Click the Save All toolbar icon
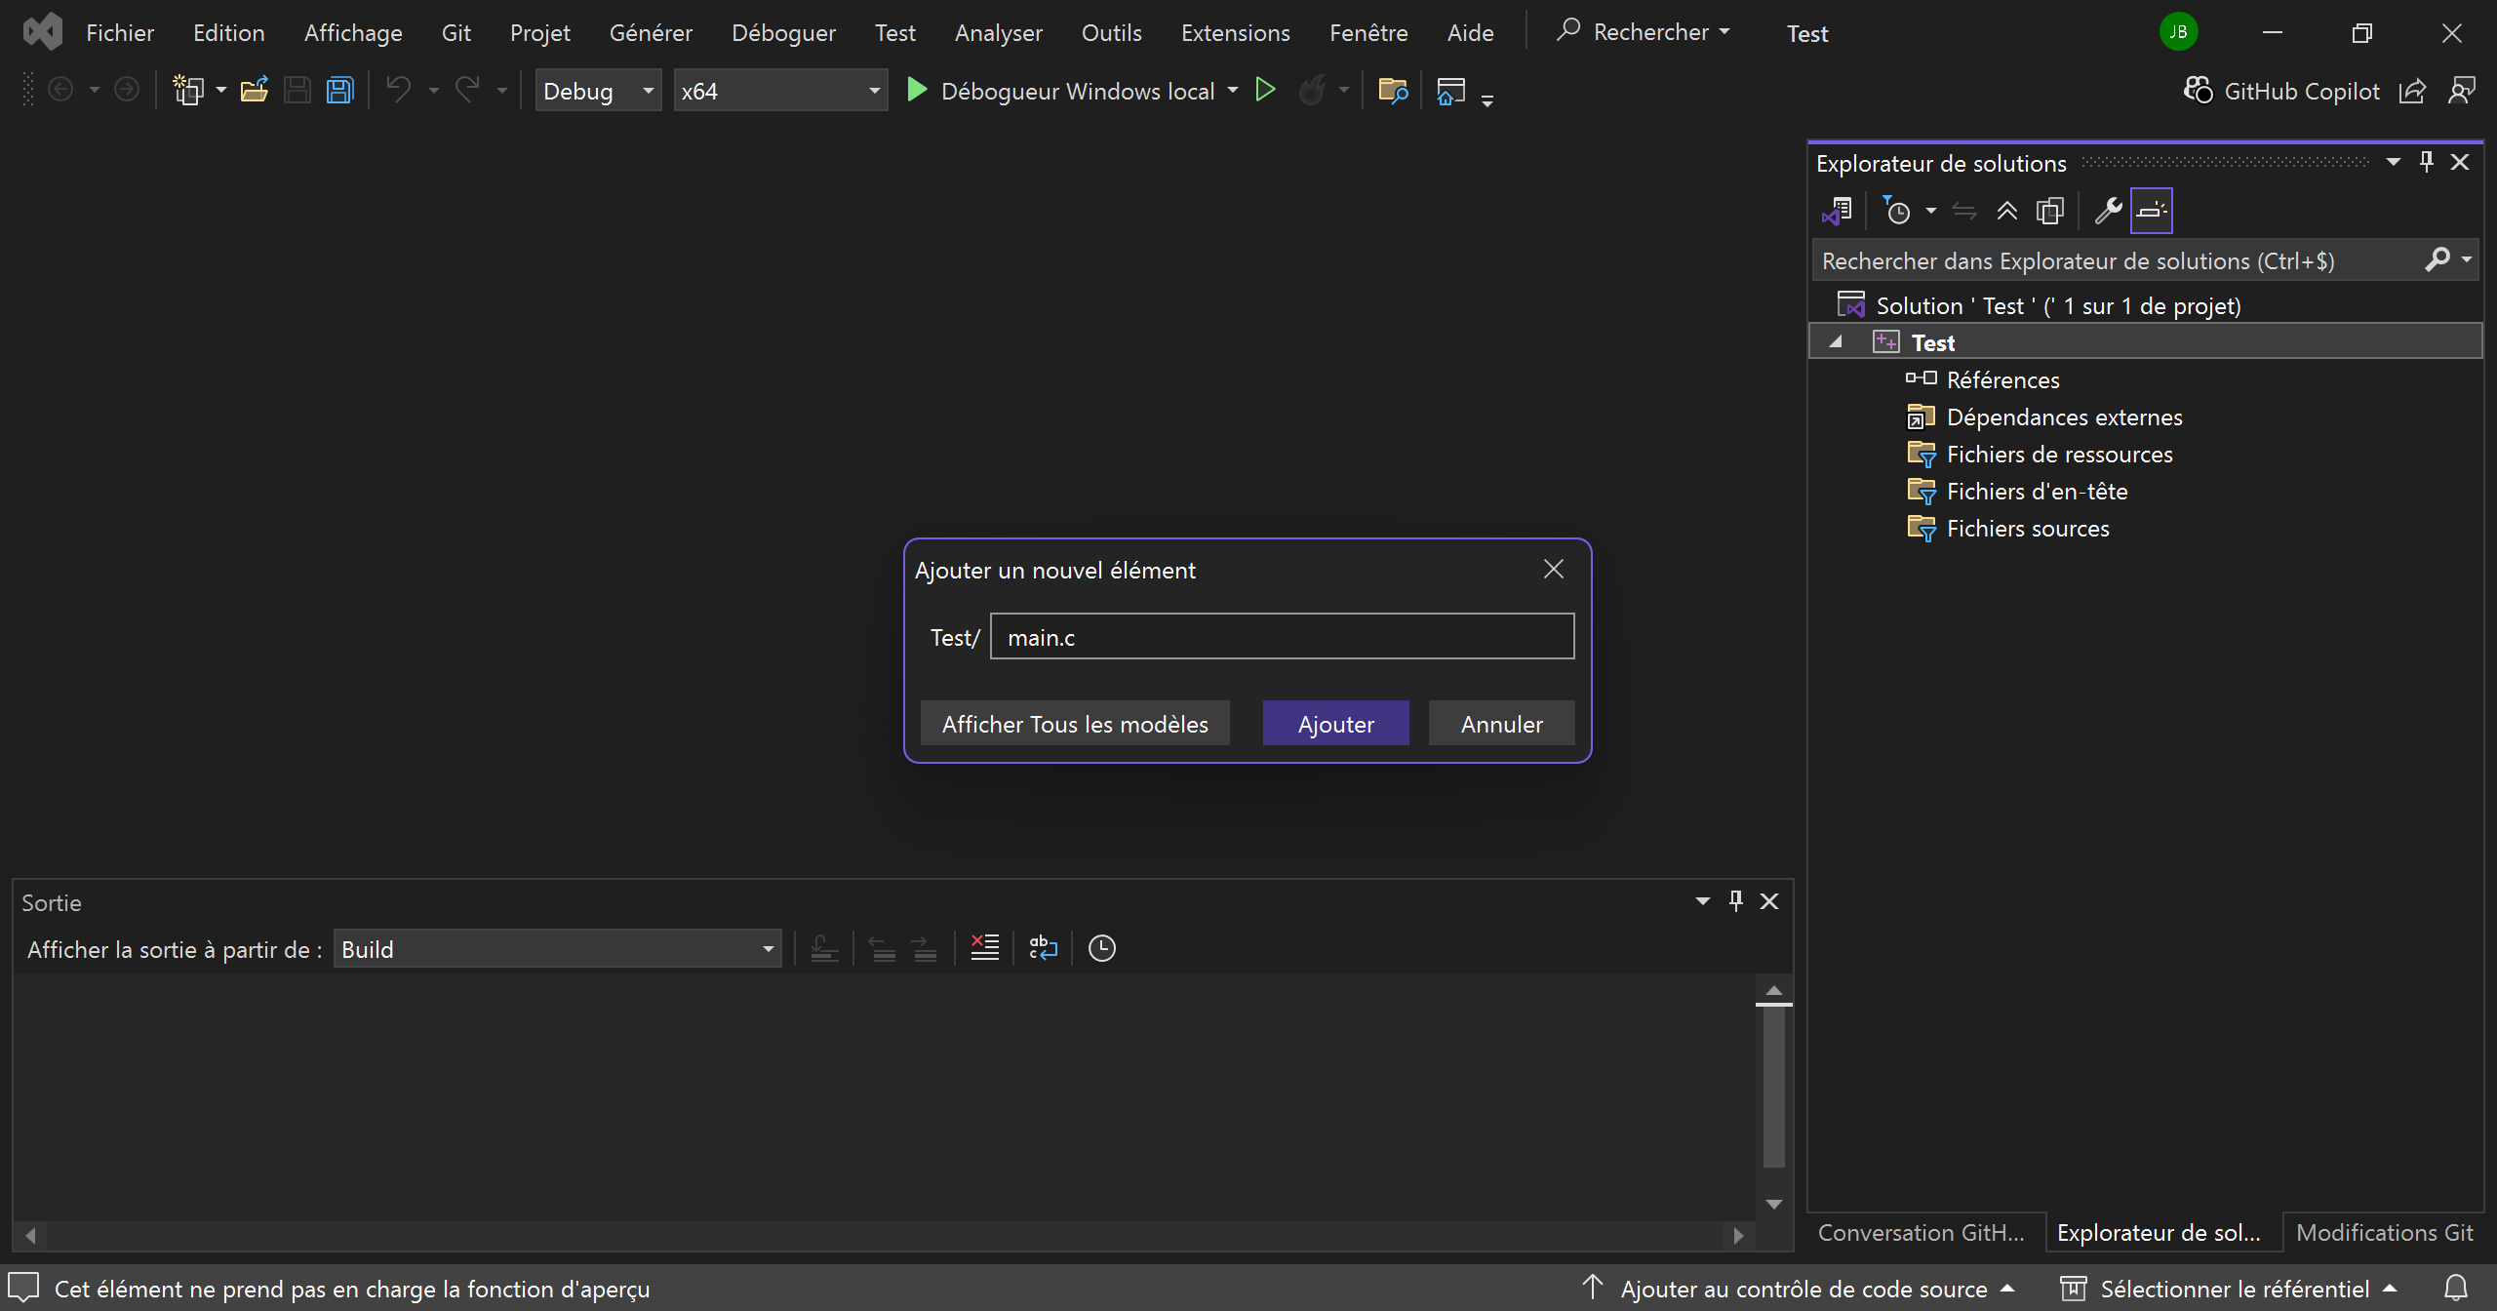This screenshot has height=1311, width=2497. pos(339,91)
